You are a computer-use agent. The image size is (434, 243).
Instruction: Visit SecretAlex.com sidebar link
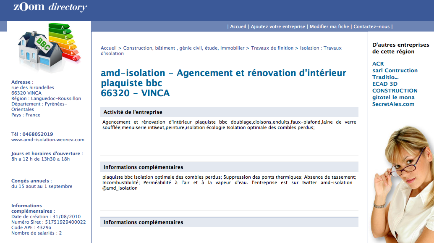point(393,104)
